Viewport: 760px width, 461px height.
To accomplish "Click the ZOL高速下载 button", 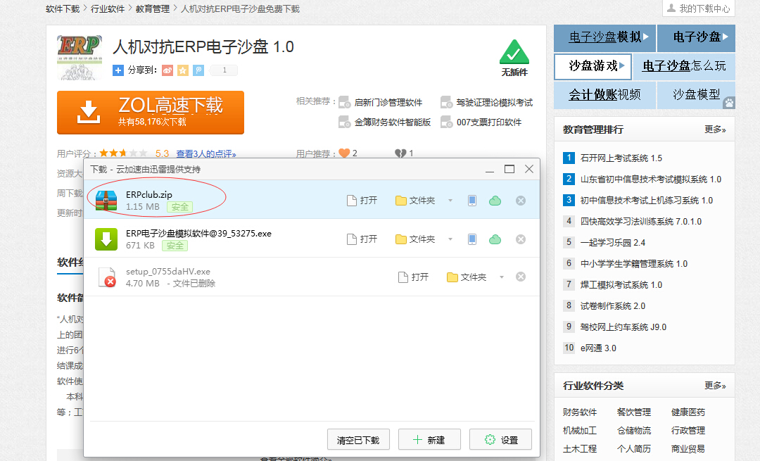I will point(151,112).
